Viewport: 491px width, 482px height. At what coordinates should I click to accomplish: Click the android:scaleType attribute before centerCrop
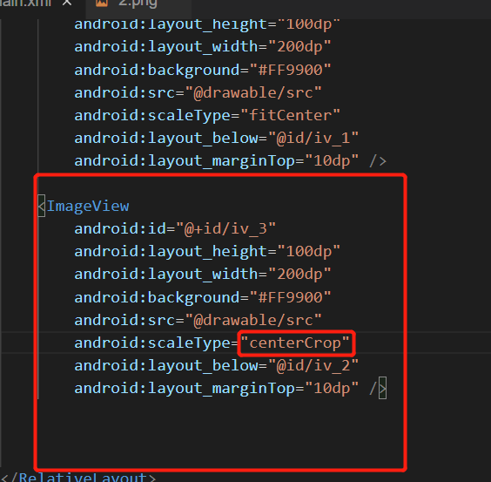tap(152, 343)
